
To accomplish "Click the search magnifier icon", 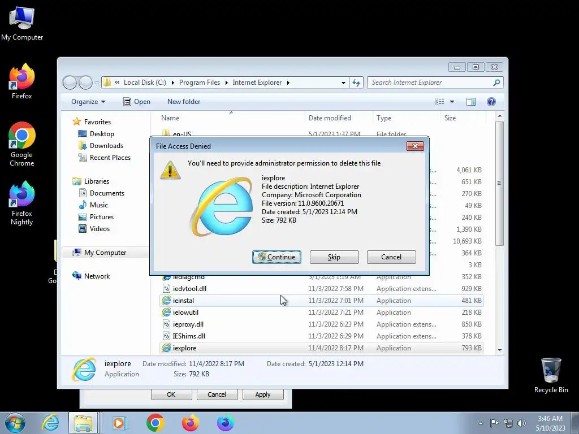I will tap(496, 83).
